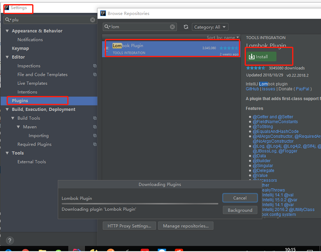The image size is (321, 252).
Task: Focus the settings search field
Action: pyautogui.click(x=50, y=20)
